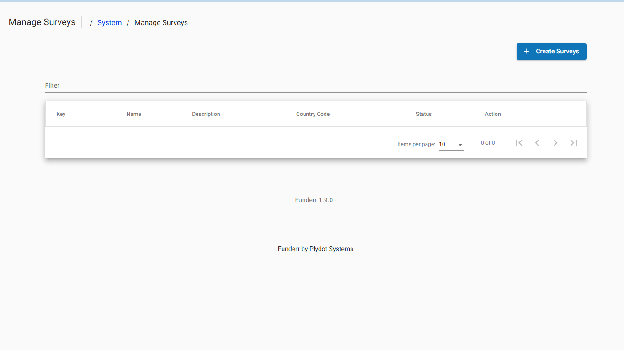Click the Key column header

[x=61, y=114]
